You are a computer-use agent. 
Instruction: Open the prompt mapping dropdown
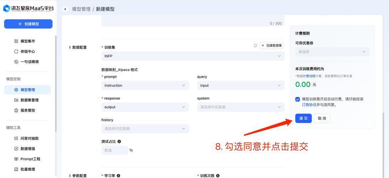click(145, 85)
